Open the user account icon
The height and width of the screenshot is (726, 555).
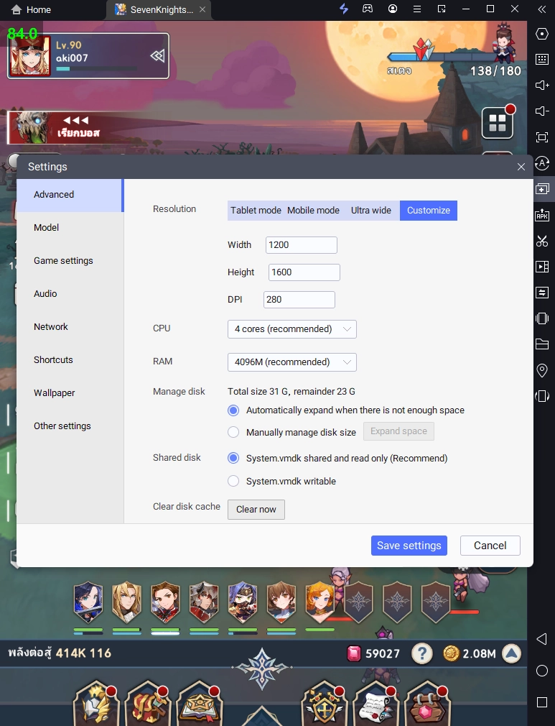click(x=393, y=9)
